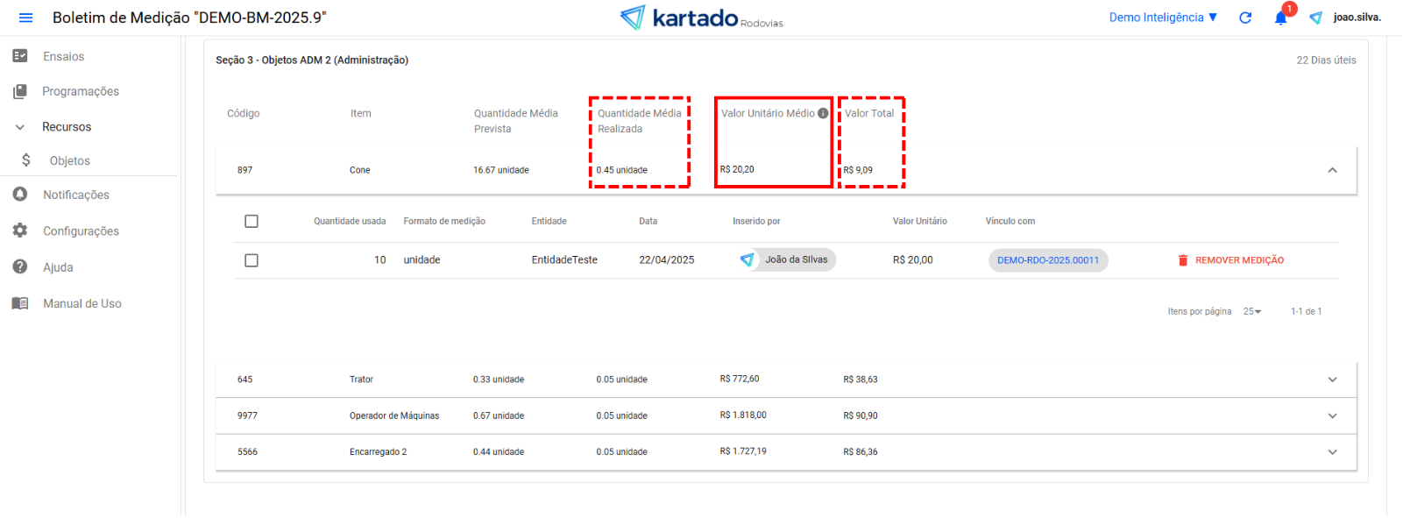
Task: Expand the Operador de Máquinas row
Action: tap(1332, 415)
